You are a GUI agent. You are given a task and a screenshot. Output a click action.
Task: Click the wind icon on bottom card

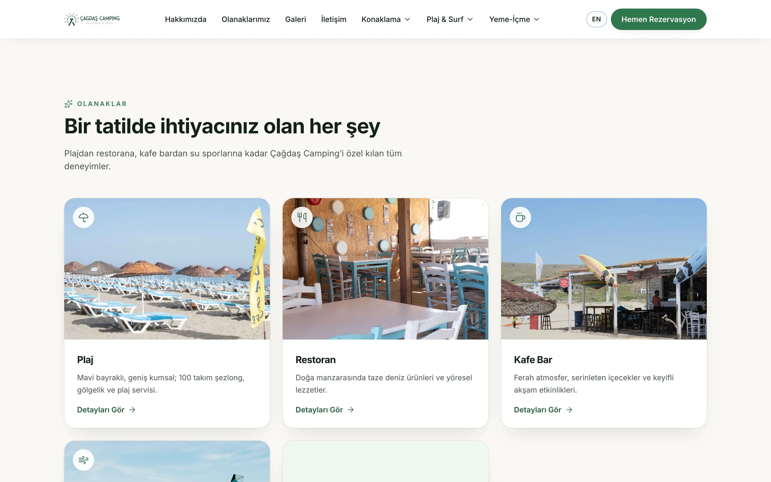(x=84, y=460)
